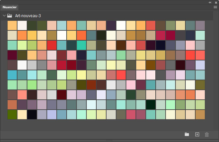Pick the last swatch in the bottom row
This screenshot has width=219, height=142.
pyautogui.click(x=200, y=115)
